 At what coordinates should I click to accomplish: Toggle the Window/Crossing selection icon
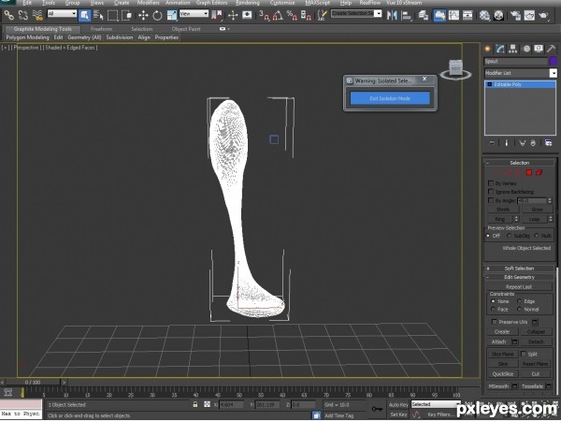point(126,15)
